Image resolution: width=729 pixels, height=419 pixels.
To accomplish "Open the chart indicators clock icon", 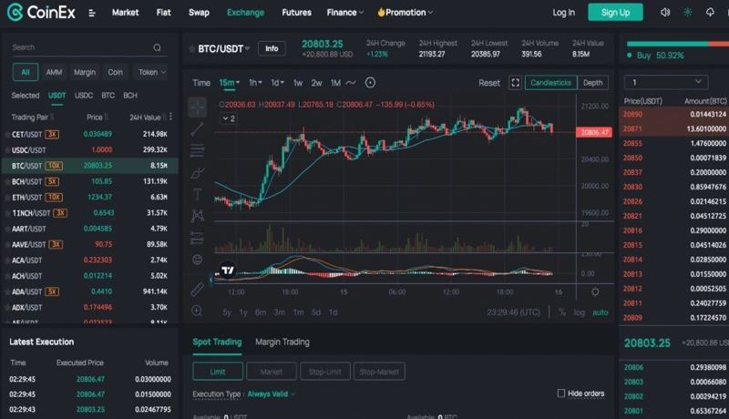I will 370,83.
